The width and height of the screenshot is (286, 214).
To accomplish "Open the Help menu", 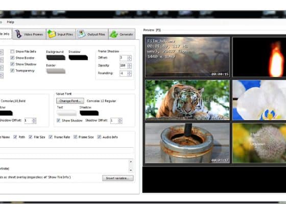I will 10,22.
